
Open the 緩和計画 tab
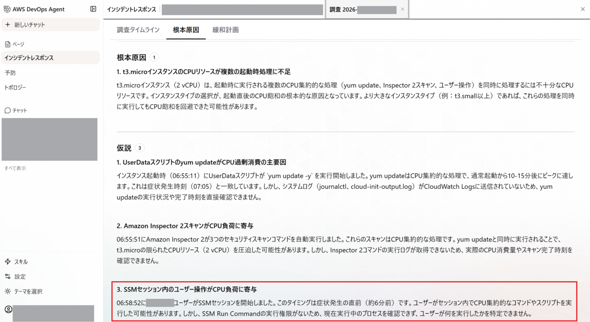pyautogui.click(x=225, y=30)
